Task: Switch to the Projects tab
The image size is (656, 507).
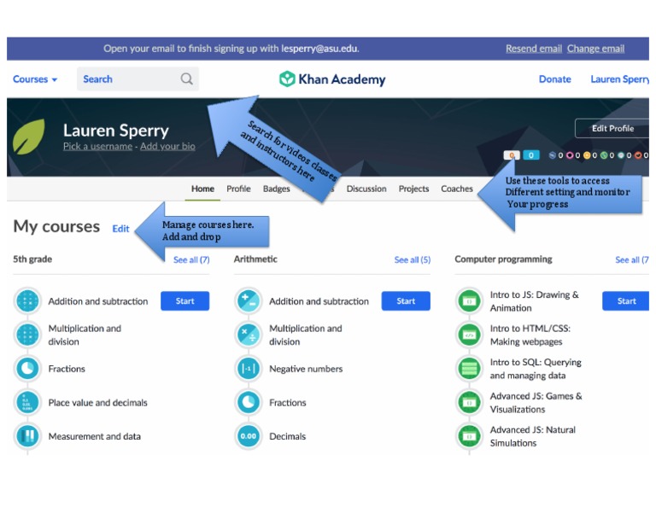Action: 413,189
